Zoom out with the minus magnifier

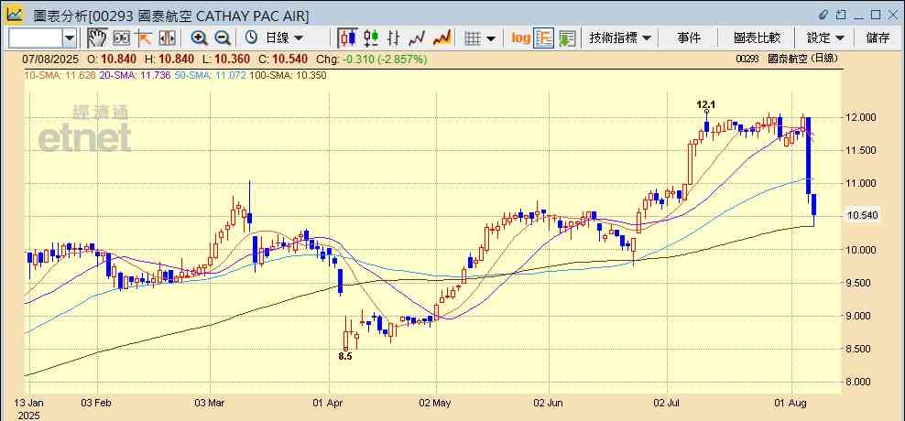223,38
